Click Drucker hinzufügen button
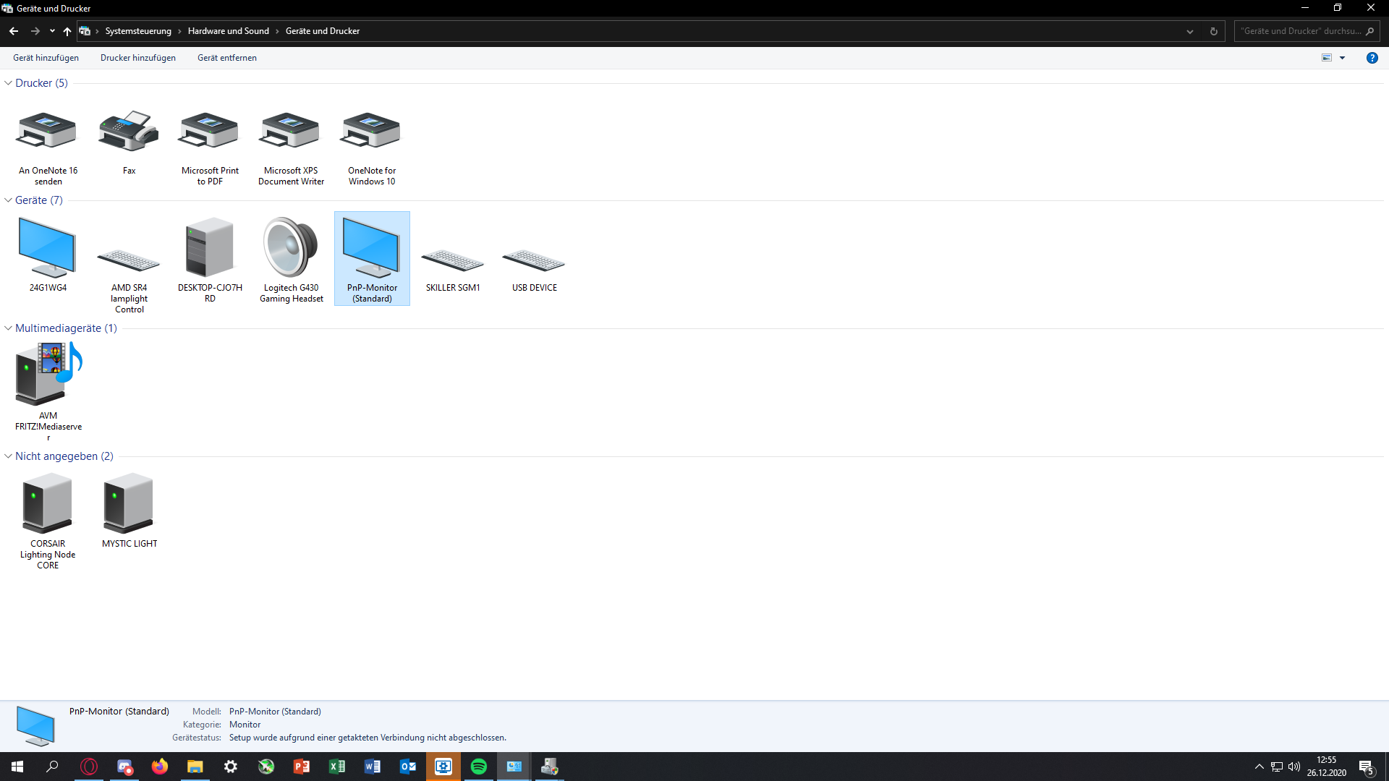The height and width of the screenshot is (781, 1389). [x=138, y=58]
